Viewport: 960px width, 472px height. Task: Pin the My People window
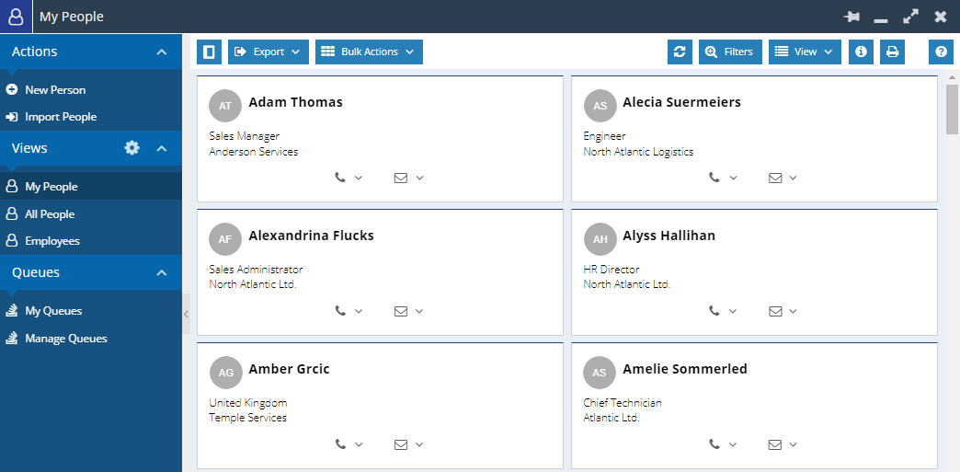coord(851,17)
